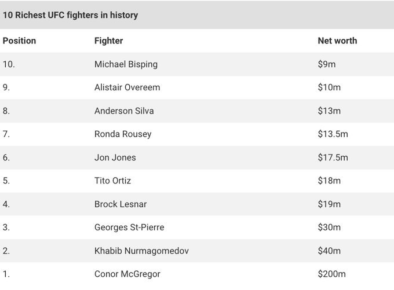
Task: Select the $13.5m net worth cell
Action: coord(333,134)
